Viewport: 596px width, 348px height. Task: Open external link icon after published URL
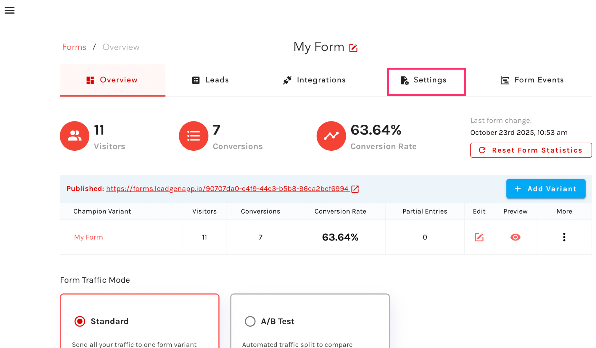point(355,189)
